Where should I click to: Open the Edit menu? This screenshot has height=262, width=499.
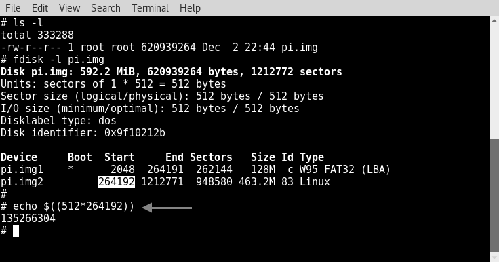pyautogui.click(x=40, y=8)
